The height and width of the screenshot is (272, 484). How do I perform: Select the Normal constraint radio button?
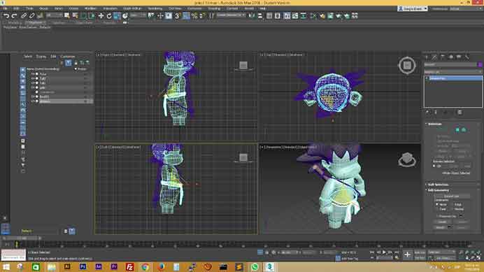pos(457,209)
